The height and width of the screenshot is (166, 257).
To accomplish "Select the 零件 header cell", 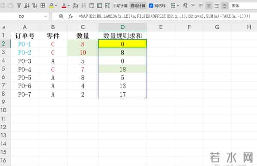I will click(53, 36).
